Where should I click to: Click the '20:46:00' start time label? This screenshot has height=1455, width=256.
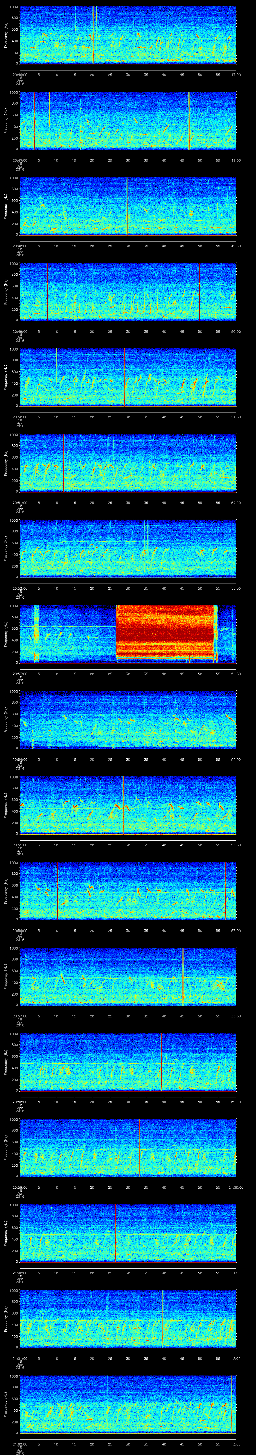click(x=20, y=74)
